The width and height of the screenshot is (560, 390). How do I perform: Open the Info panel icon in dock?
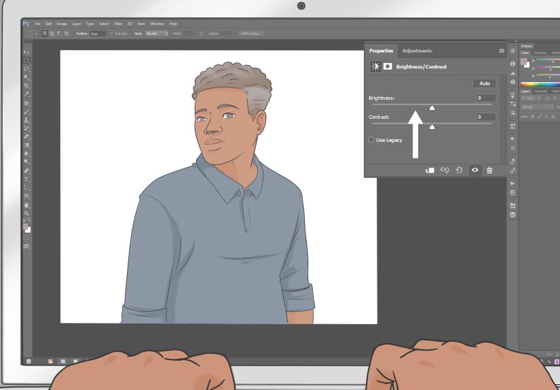(x=513, y=64)
